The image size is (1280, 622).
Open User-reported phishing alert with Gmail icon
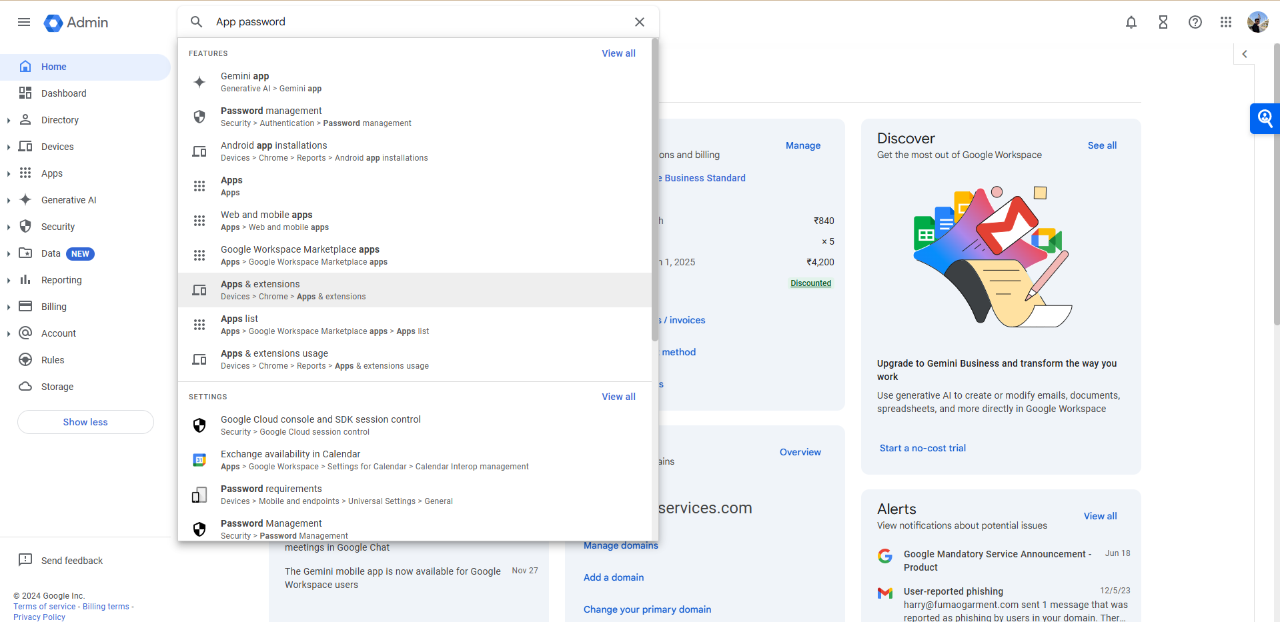click(1003, 603)
